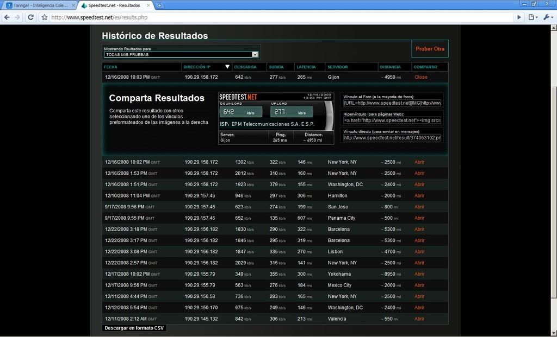Click Abrir on the Panama City row
557x337 pixels.
click(419, 218)
